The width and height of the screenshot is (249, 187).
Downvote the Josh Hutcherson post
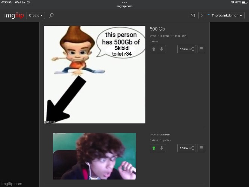point(162,148)
